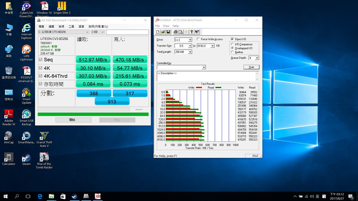Open the Steam desktop icon
This screenshot has width=358, height=201.
click(x=26, y=159)
